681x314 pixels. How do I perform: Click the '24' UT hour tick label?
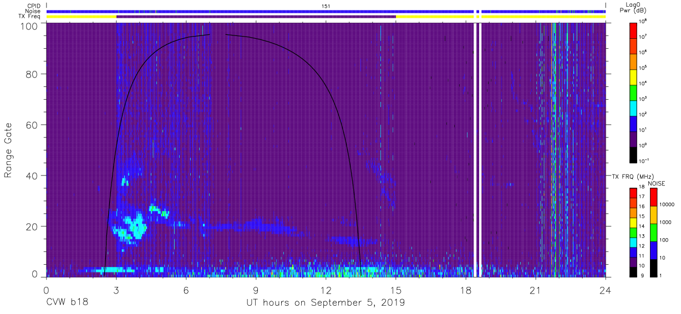(605, 290)
